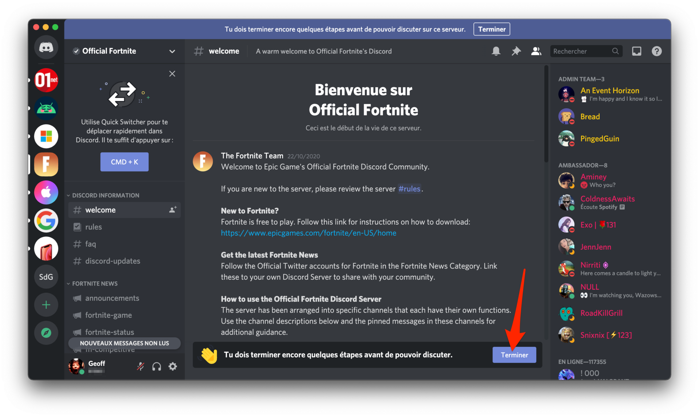
Task: Open member Snixnix [123] profile
Action: coord(611,335)
